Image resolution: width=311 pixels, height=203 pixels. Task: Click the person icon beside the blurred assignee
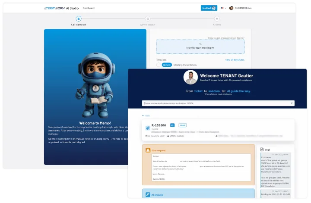tap(216, 136)
